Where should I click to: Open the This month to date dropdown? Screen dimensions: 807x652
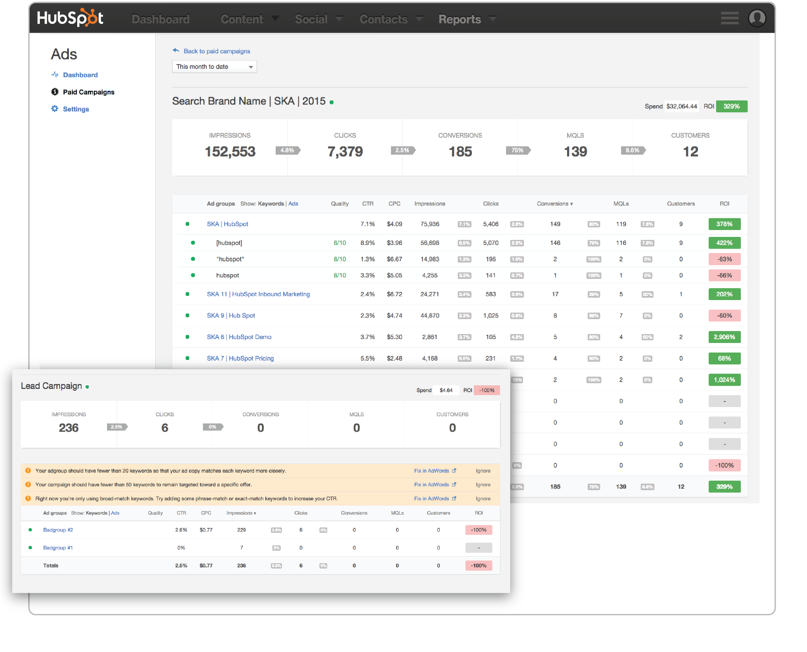214,67
